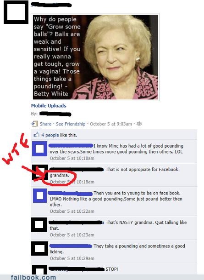Open avatar beside 'That's NASTY grandma' comment
The height and width of the screenshot is (280, 204).
[x=39, y=225]
